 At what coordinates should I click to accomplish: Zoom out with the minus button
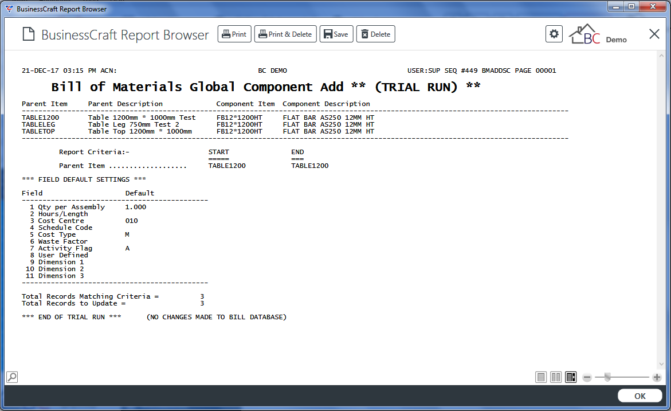(587, 377)
